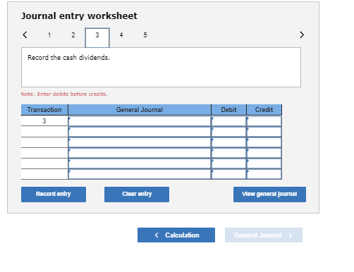Switch to journal entry tab 5
The height and width of the screenshot is (272, 354).
point(145,35)
